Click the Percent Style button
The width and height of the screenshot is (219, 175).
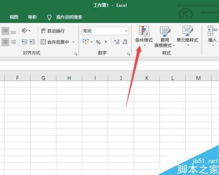click(x=98, y=42)
